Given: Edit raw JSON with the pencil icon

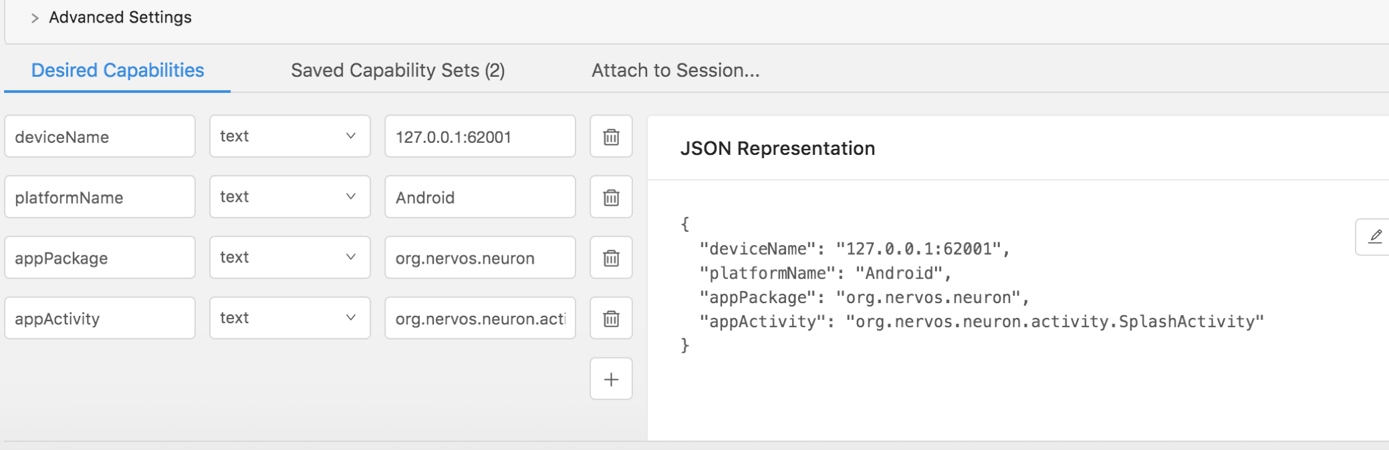Looking at the screenshot, I should click(x=1374, y=236).
